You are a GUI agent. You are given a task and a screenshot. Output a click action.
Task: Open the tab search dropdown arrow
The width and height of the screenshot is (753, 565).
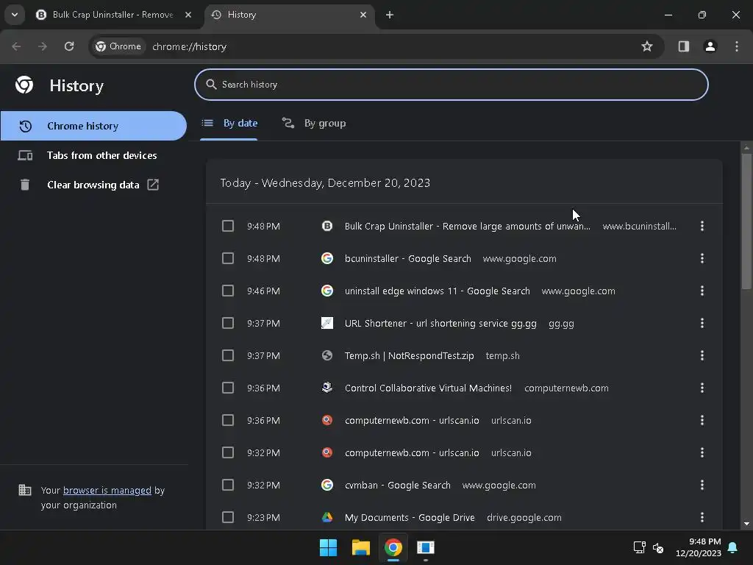pyautogui.click(x=15, y=15)
